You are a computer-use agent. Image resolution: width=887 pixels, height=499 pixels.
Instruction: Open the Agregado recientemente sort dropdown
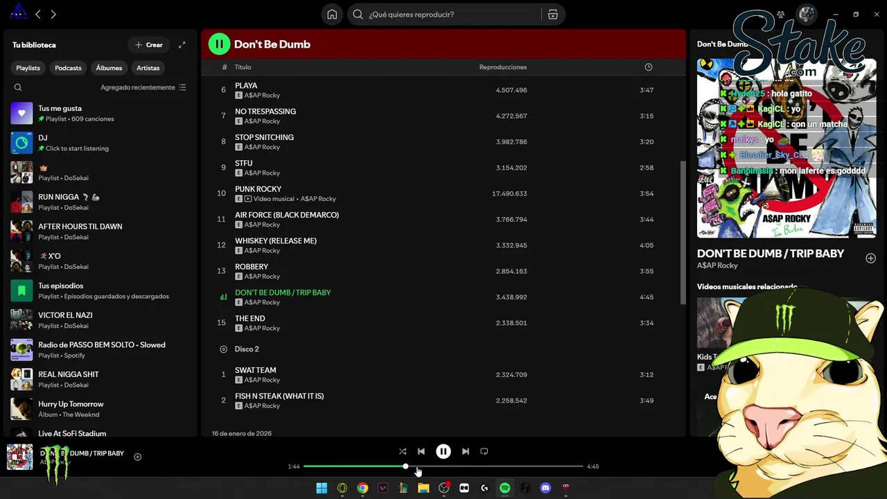(143, 87)
